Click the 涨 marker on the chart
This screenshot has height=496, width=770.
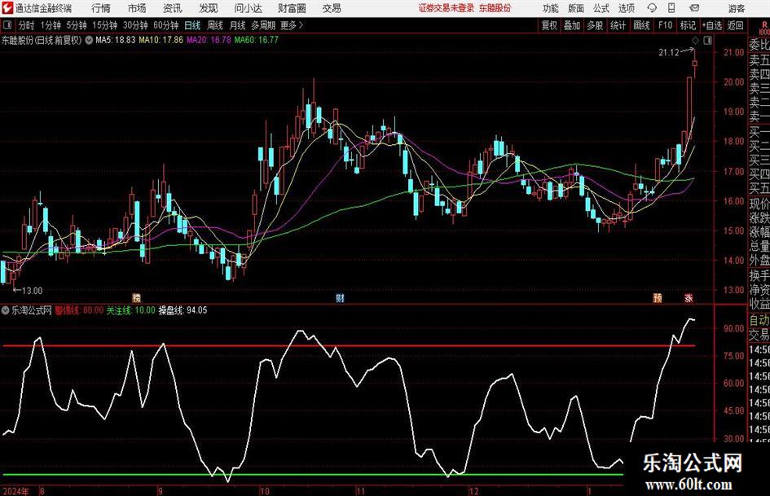point(689,297)
